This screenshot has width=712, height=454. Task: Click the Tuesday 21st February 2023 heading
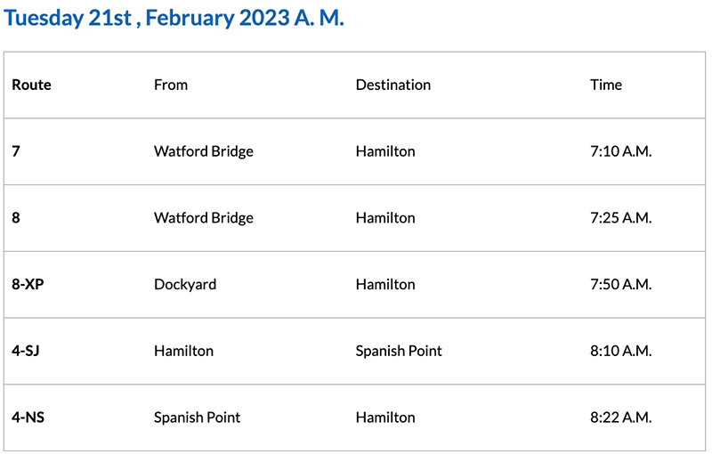point(174,19)
